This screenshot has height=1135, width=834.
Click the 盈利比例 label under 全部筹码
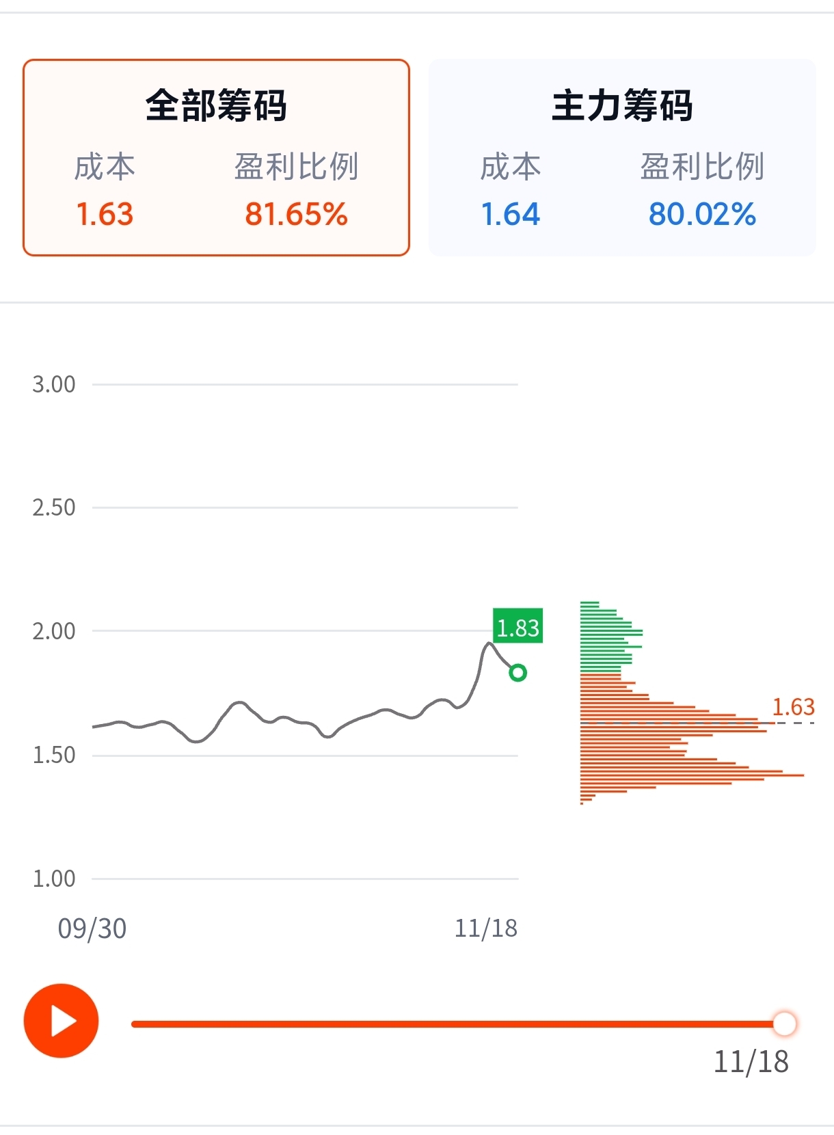[296, 167]
